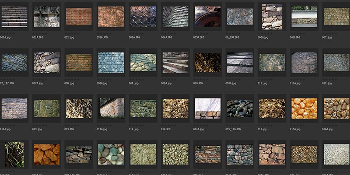Pick the 008A.jpg blue cobble thumbnail

111,63
